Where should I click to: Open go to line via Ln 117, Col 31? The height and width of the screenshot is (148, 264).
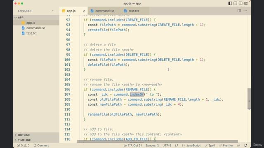click(x=133, y=145)
